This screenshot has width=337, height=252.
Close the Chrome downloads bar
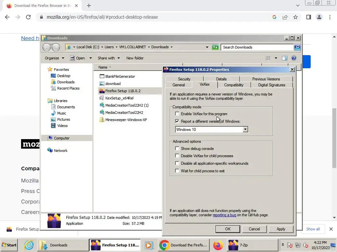(x=331, y=229)
